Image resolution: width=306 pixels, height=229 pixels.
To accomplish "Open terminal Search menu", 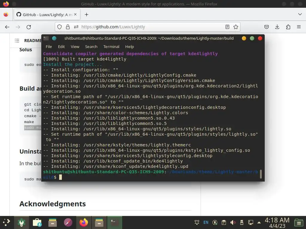I will [x=91, y=47].
